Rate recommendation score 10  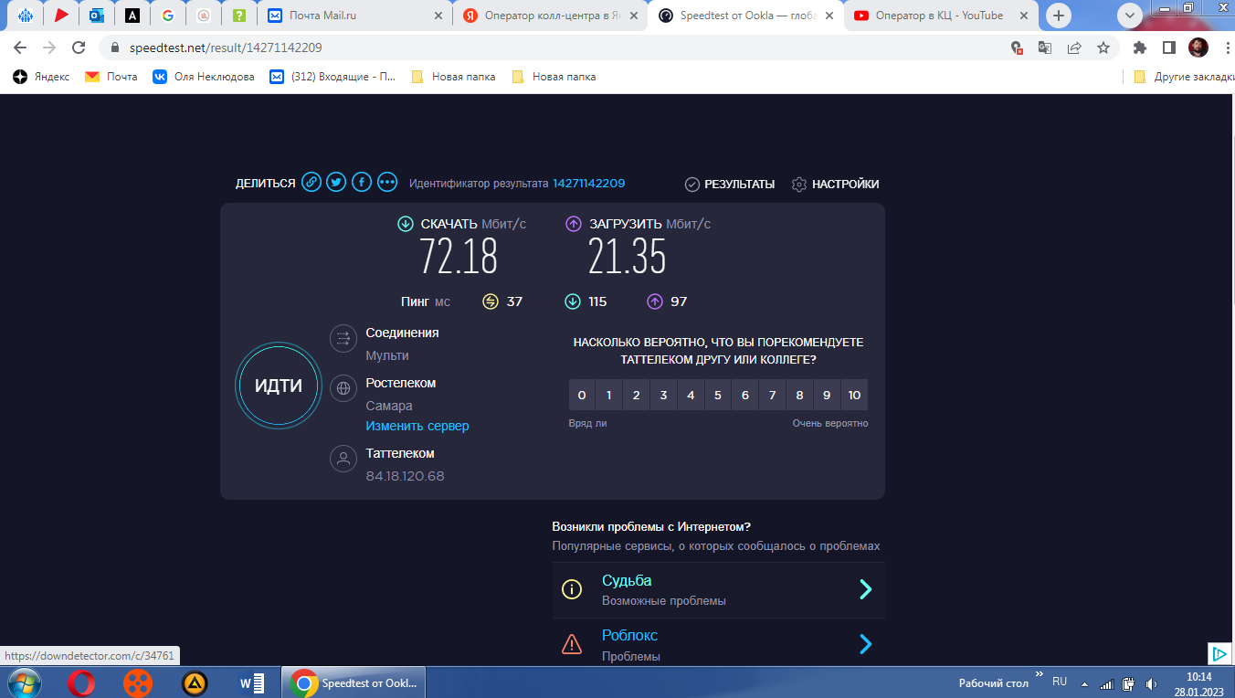coord(854,395)
